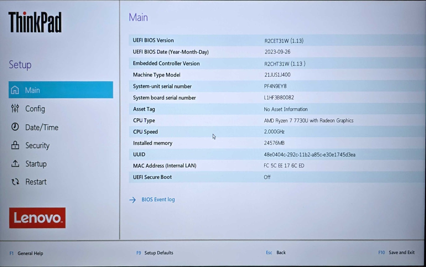Select the Asset Tag label

(x=144, y=109)
